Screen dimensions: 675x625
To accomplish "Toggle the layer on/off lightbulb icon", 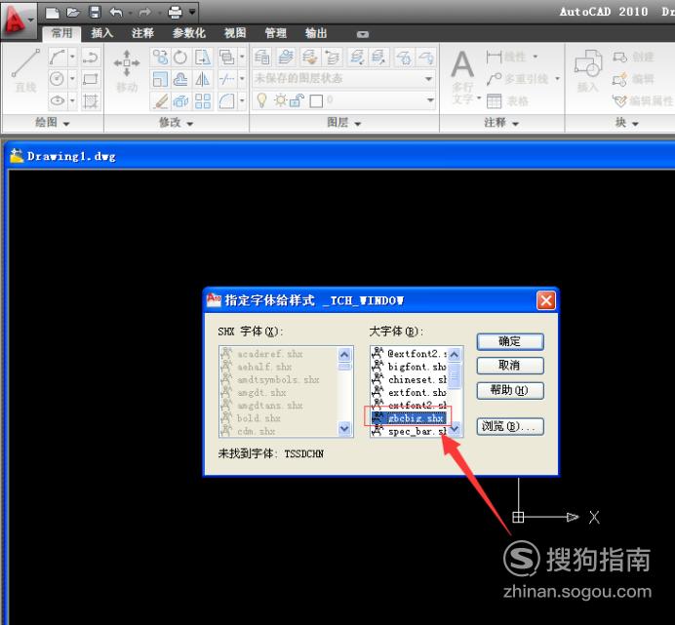I will click(261, 100).
